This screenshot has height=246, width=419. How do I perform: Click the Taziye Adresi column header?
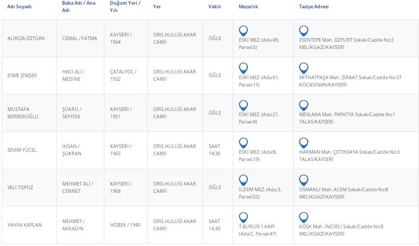coord(314,7)
